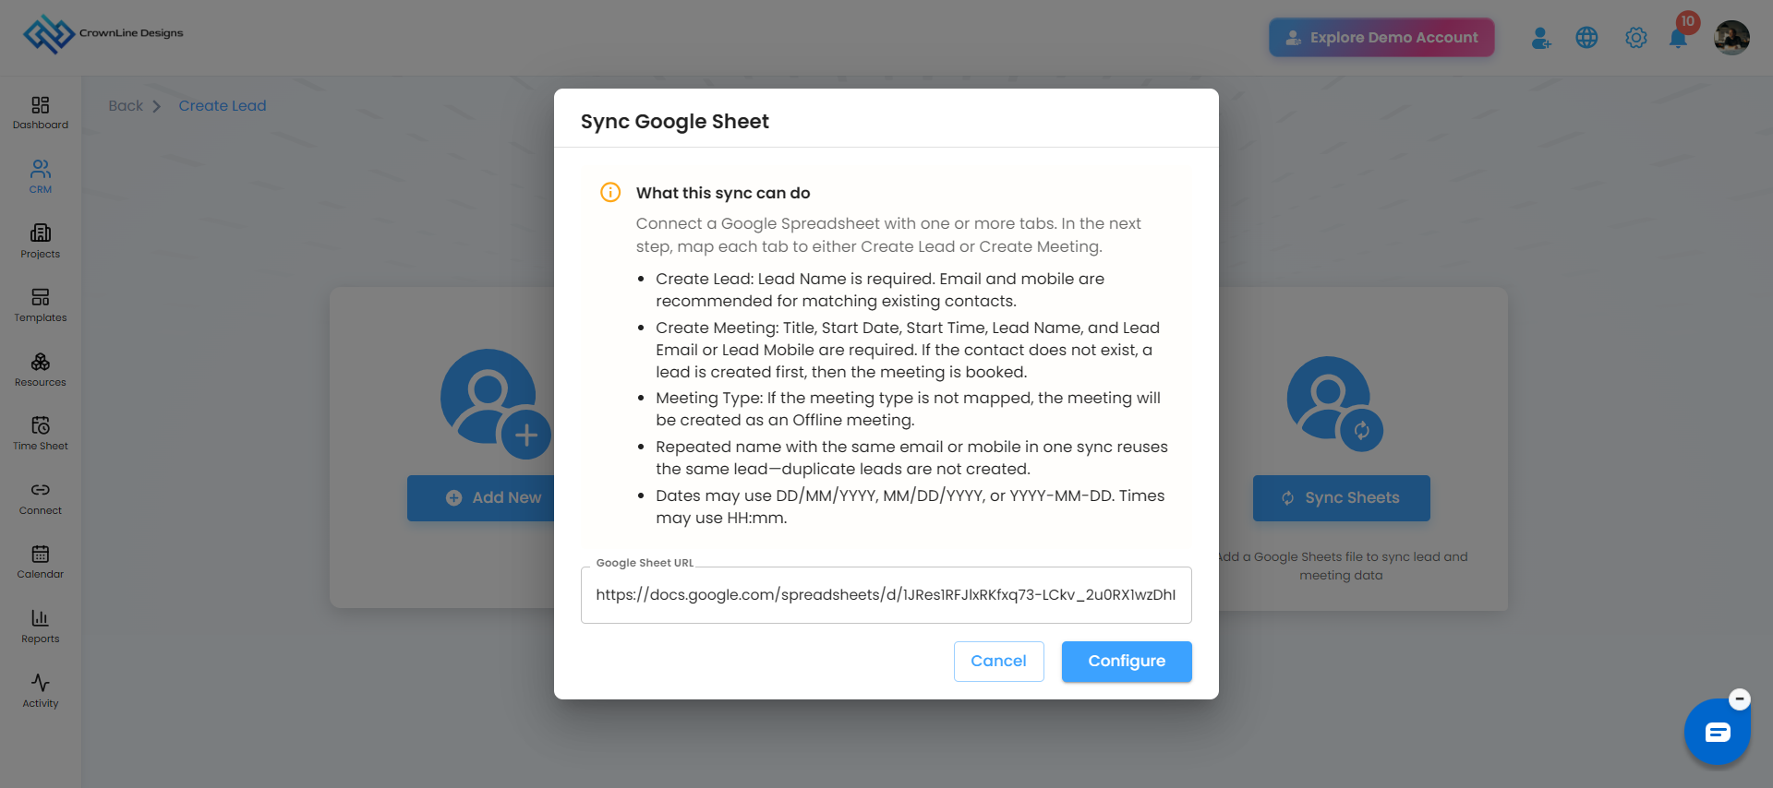Cancel the Sync Google Sheet dialog

pos(998,662)
